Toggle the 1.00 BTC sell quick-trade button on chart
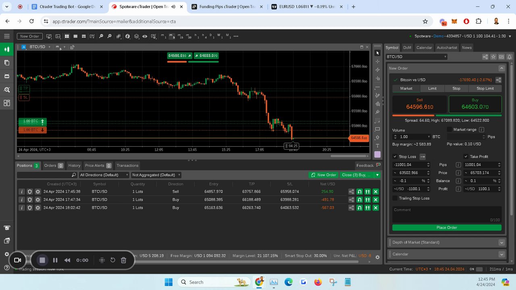The width and height of the screenshot is (516, 290). (x=32, y=130)
